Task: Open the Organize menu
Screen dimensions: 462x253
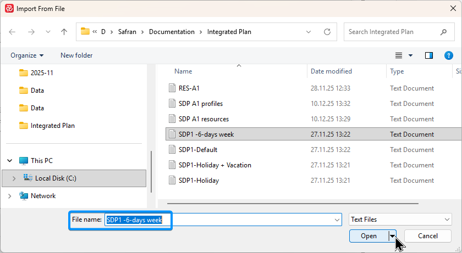Action: [27, 55]
